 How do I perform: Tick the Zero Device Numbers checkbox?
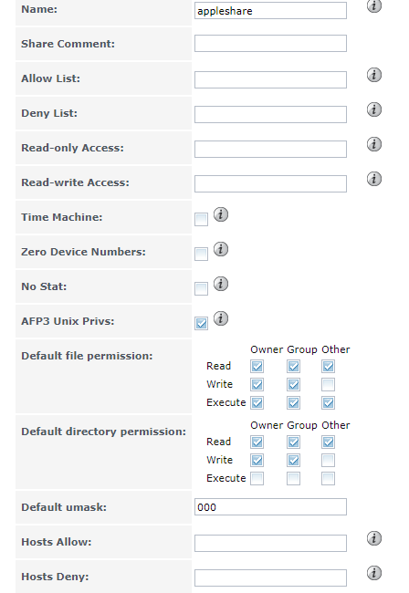pos(201,255)
